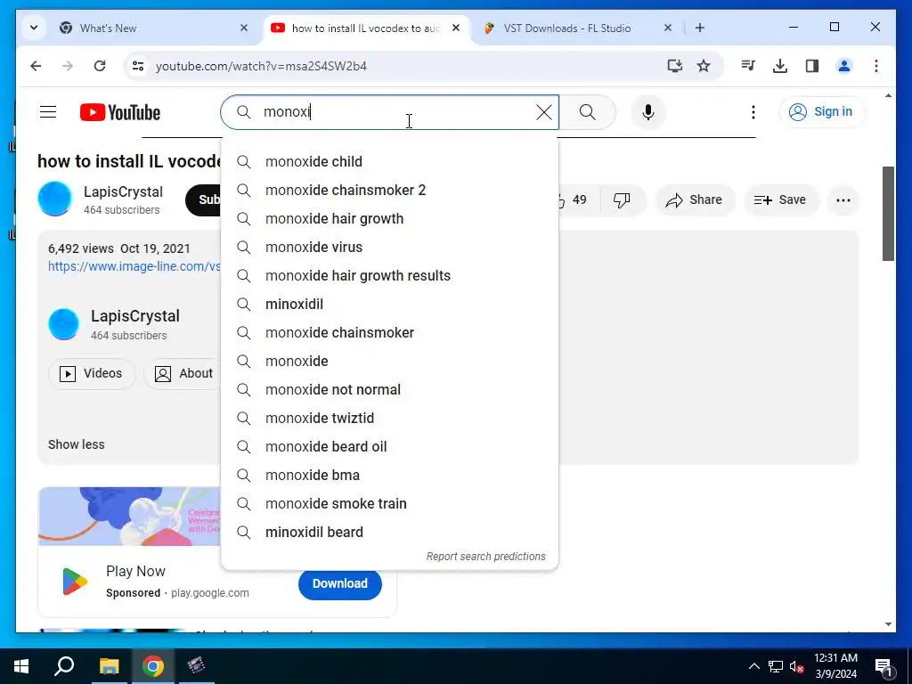Choose suggestion 'monoxide not normal'

pos(390,390)
